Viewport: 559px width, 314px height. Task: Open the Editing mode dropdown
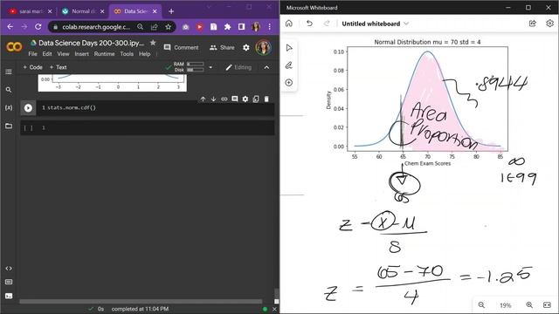pyautogui.click(x=238, y=67)
